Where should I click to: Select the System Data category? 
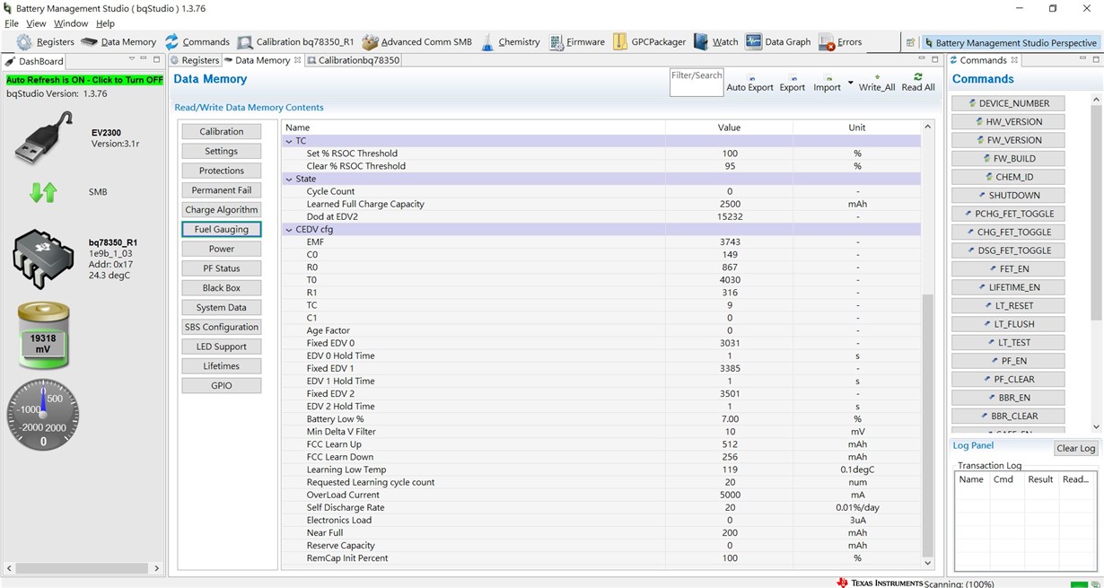point(222,307)
